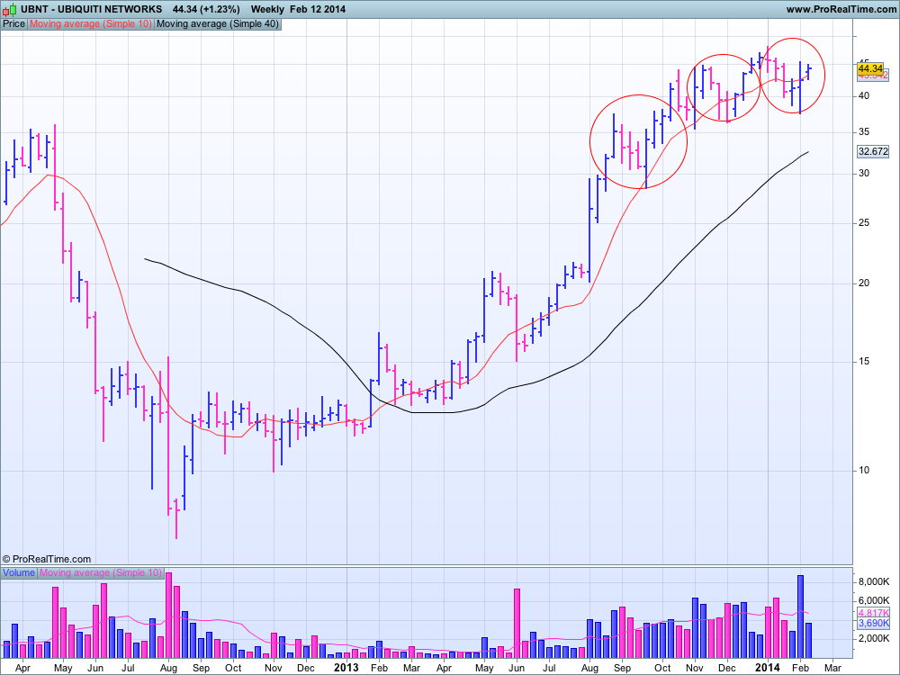Click the 30 price axis label

(x=863, y=174)
